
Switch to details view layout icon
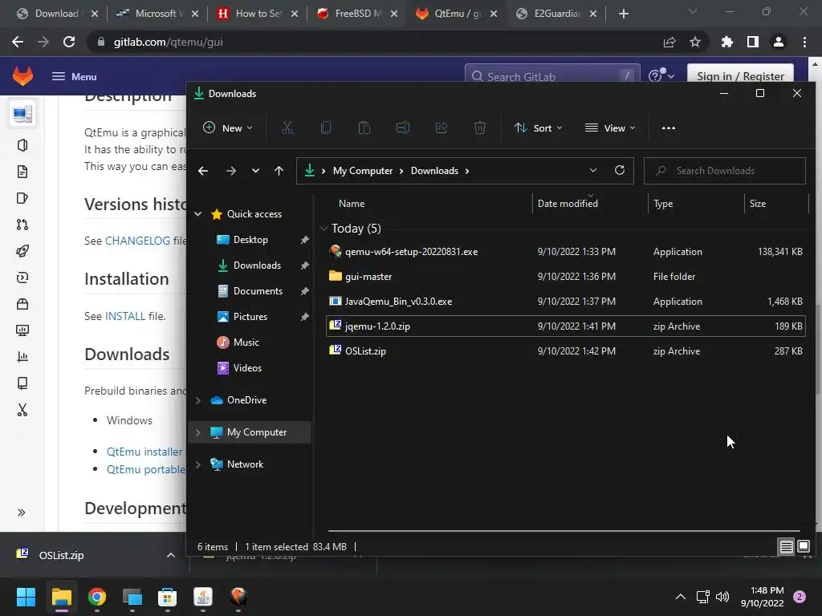coord(787,547)
